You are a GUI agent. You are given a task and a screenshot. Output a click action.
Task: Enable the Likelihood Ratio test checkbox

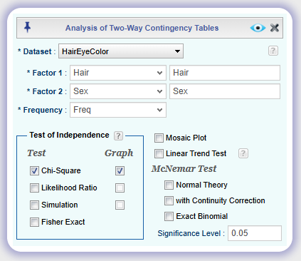34,188
